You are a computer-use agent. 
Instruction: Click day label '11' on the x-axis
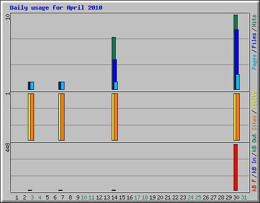click(91, 197)
